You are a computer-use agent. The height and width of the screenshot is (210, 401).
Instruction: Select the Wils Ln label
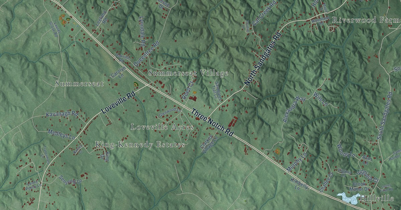pyautogui.click(x=320, y=99)
